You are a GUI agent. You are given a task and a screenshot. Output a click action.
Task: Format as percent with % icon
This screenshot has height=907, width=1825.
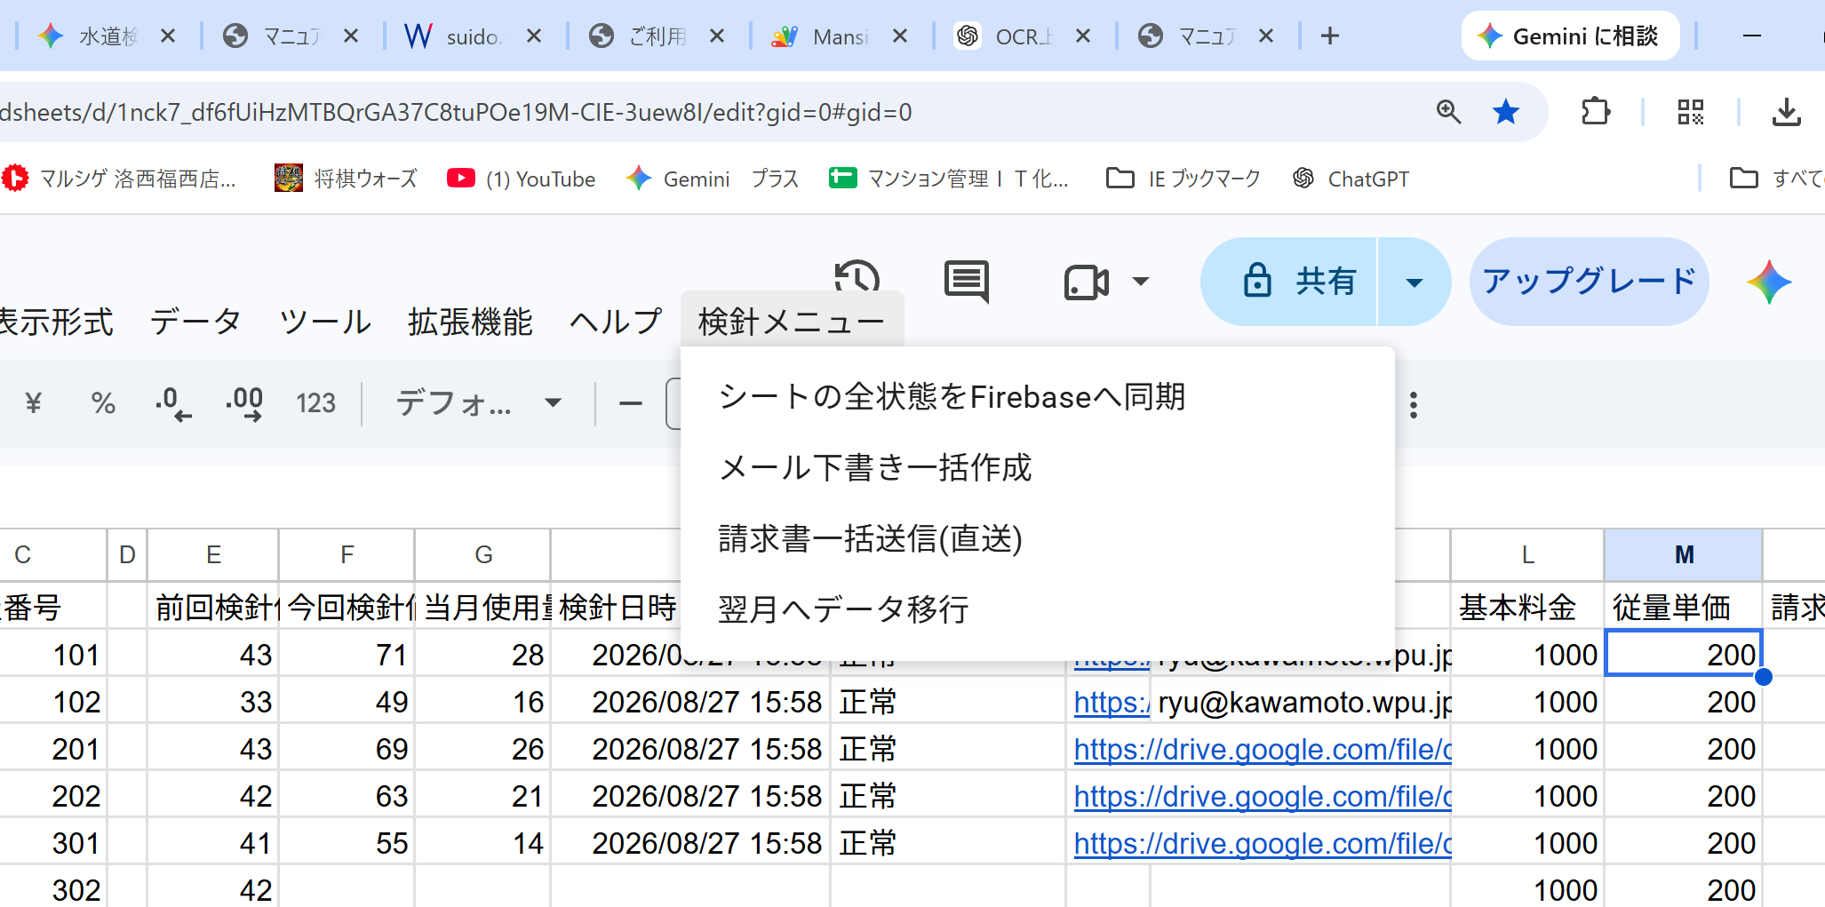coord(103,403)
